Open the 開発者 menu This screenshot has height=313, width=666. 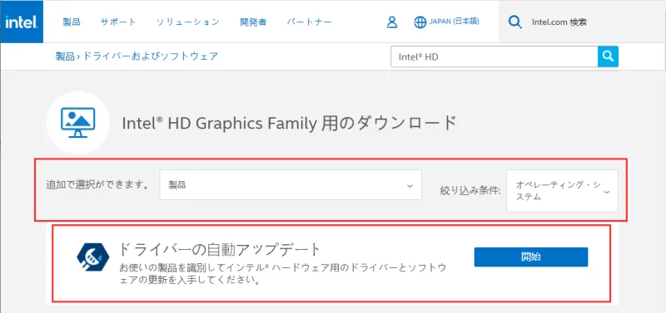253,22
